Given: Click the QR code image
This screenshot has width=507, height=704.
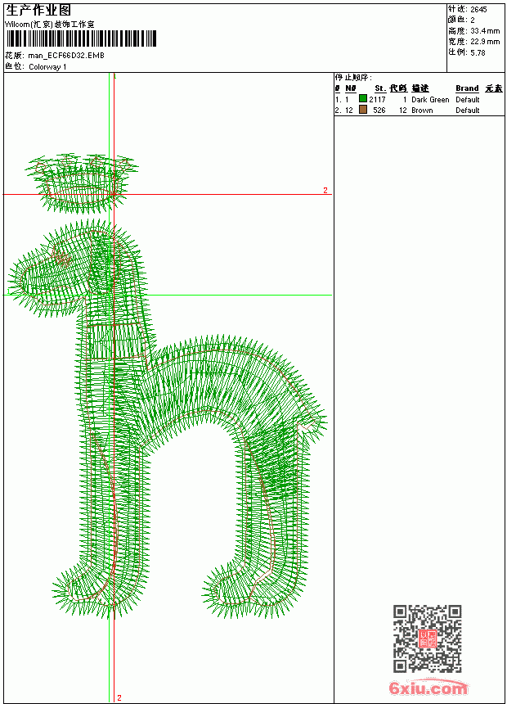Looking at the screenshot, I should click(428, 639).
